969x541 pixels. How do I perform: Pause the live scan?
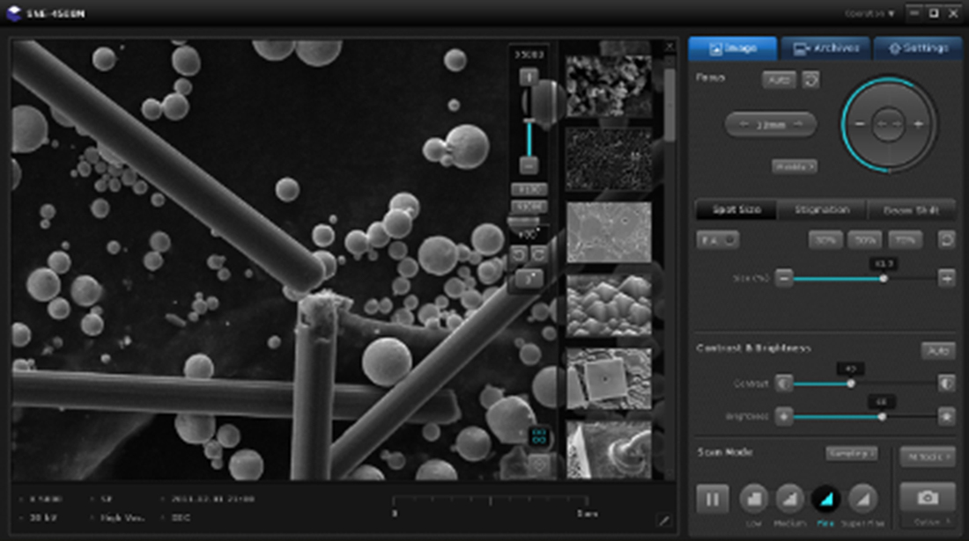tap(712, 499)
